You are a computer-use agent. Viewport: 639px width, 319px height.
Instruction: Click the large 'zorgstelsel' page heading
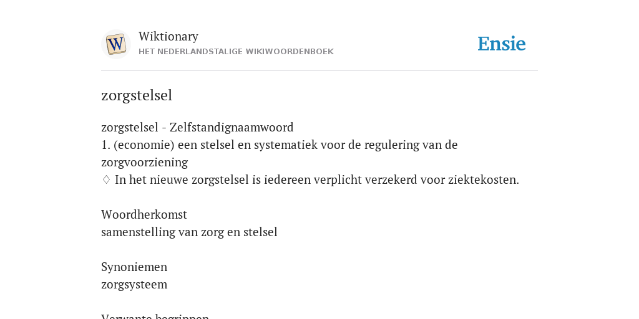click(137, 95)
